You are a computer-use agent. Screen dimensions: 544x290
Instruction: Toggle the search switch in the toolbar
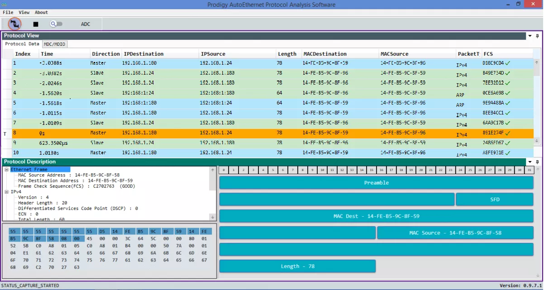[57, 24]
